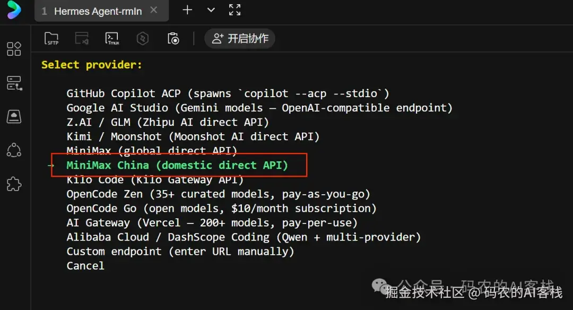Select GitHub Copilot ACP provider
573x310 pixels.
pos(228,93)
